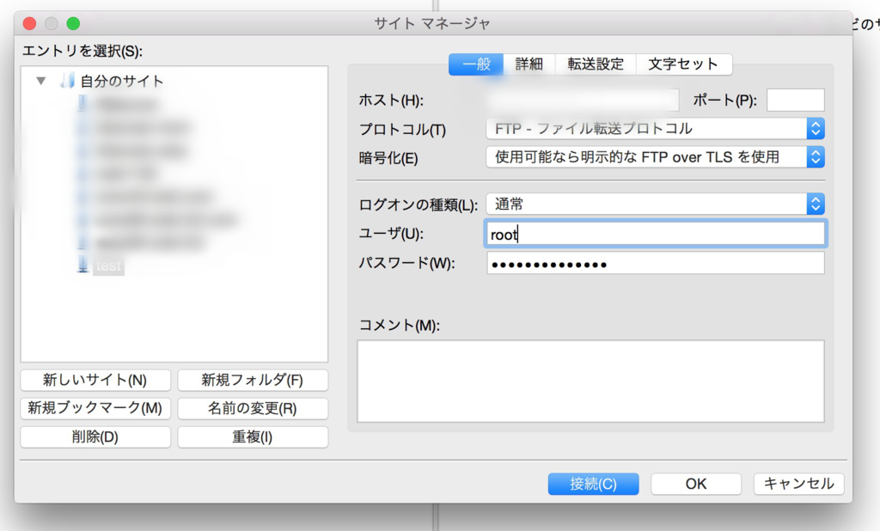Click the ホスト input field
Viewport: 880px width, 531px height.
[583, 100]
